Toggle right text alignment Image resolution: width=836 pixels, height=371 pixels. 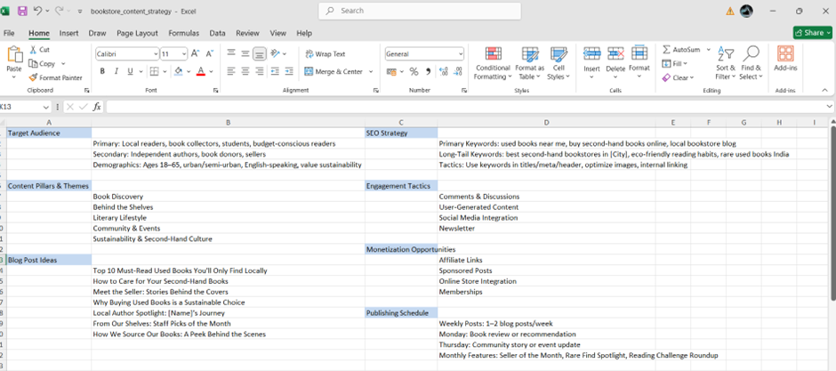pos(260,71)
